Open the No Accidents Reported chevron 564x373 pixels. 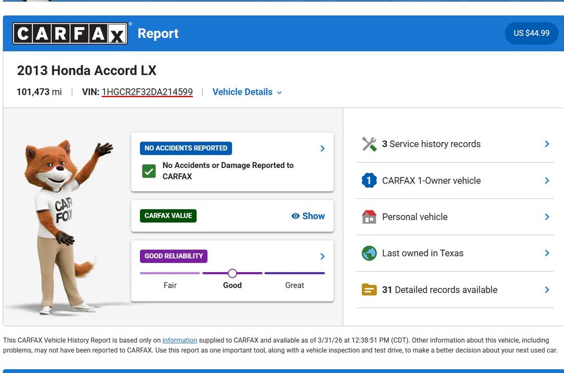point(322,148)
